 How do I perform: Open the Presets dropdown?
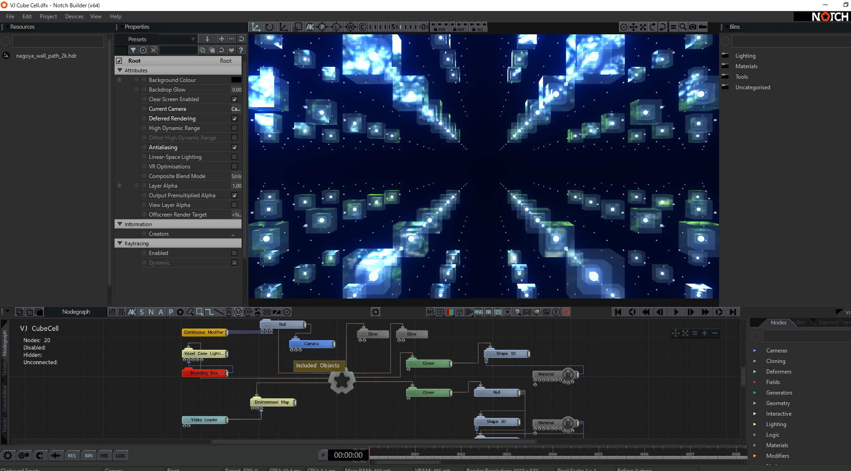click(156, 39)
